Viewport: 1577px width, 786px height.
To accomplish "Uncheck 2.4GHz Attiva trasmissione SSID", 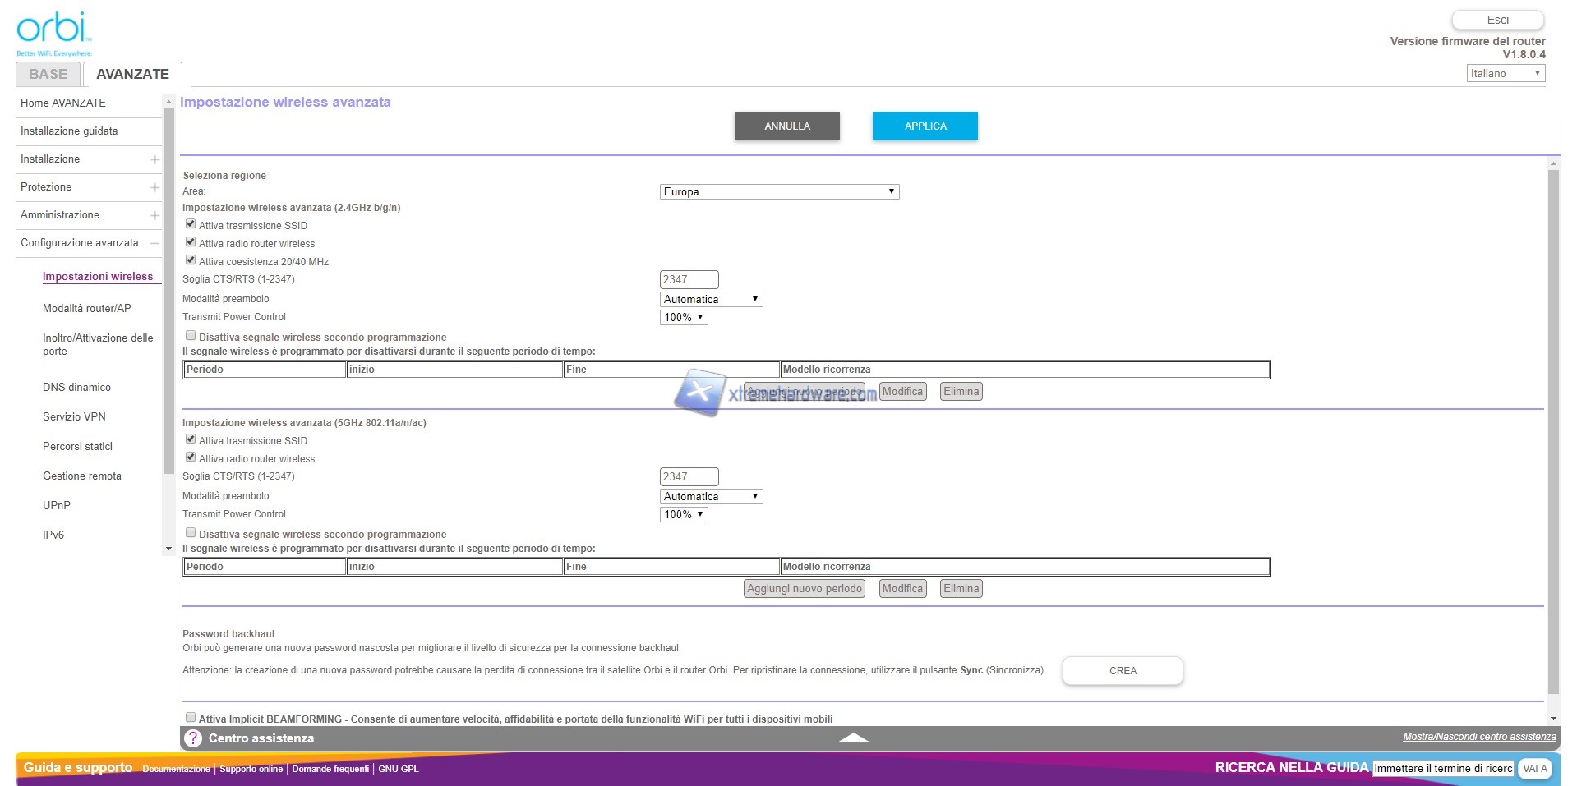I will point(191,224).
